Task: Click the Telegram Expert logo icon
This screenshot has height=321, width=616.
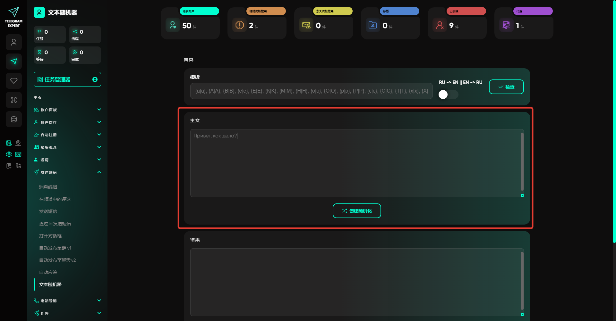Action: (13, 13)
